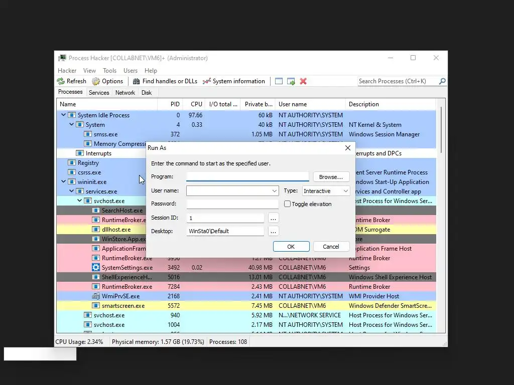
Task: Click the Interrupts process icon
Action: [x=80, y=153]
